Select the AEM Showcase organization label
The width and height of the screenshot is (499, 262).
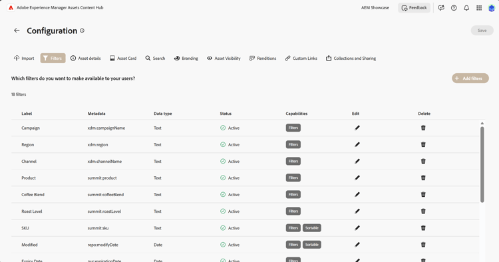pyautogui.click(x=375, y=7)
